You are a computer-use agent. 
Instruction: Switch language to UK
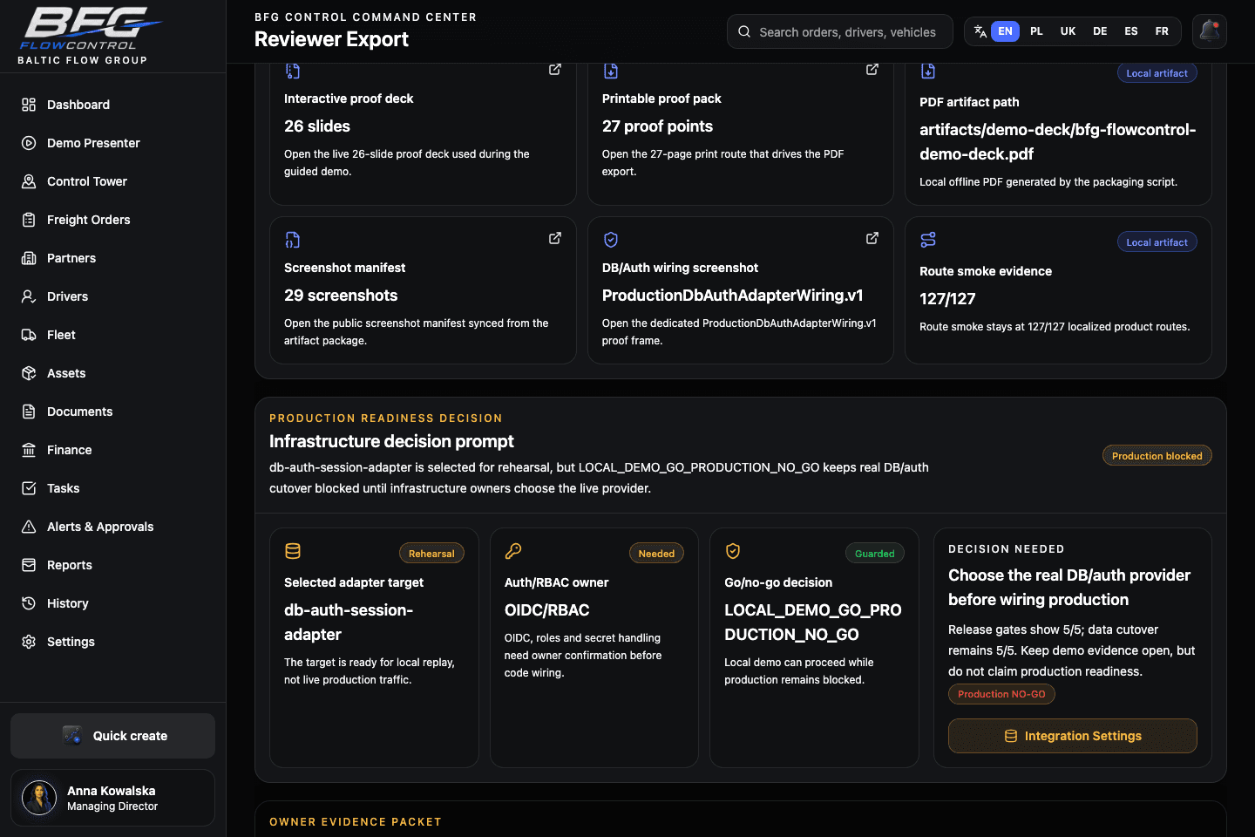coord(1068,31)
